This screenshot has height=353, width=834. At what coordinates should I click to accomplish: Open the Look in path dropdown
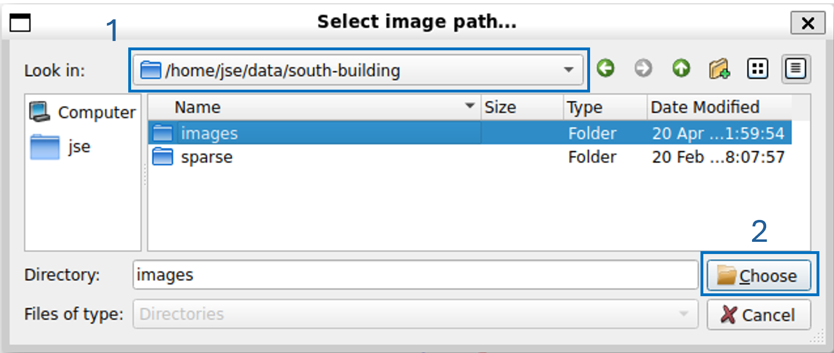pyautogui.click(x=569, y=70)
